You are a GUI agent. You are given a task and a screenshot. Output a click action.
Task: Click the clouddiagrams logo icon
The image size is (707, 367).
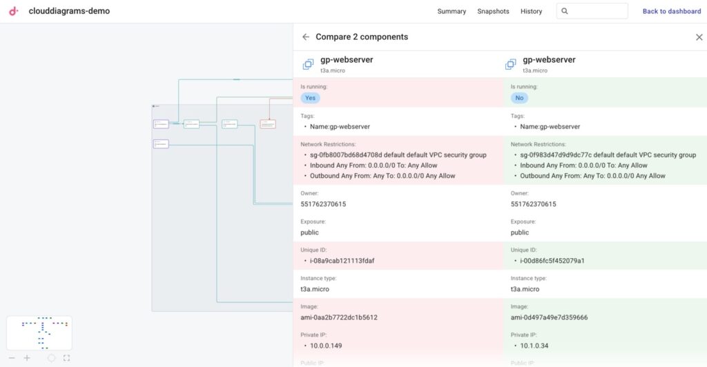(x=13, y=11)
